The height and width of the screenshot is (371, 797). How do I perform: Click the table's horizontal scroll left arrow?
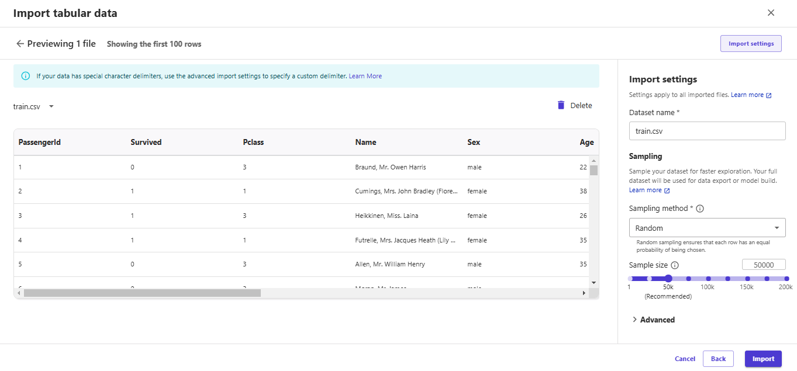19,293
